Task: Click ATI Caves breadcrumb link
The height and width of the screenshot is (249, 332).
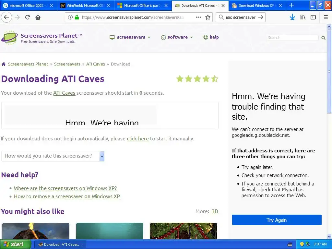Action: click(96, 64)
